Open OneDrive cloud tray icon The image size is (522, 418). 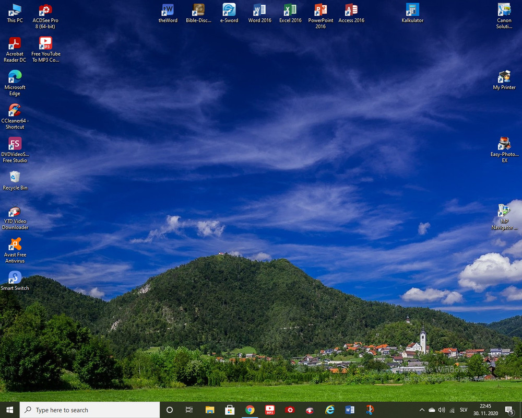(432, 410)
